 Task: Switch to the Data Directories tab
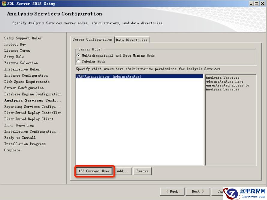point(132,40)
